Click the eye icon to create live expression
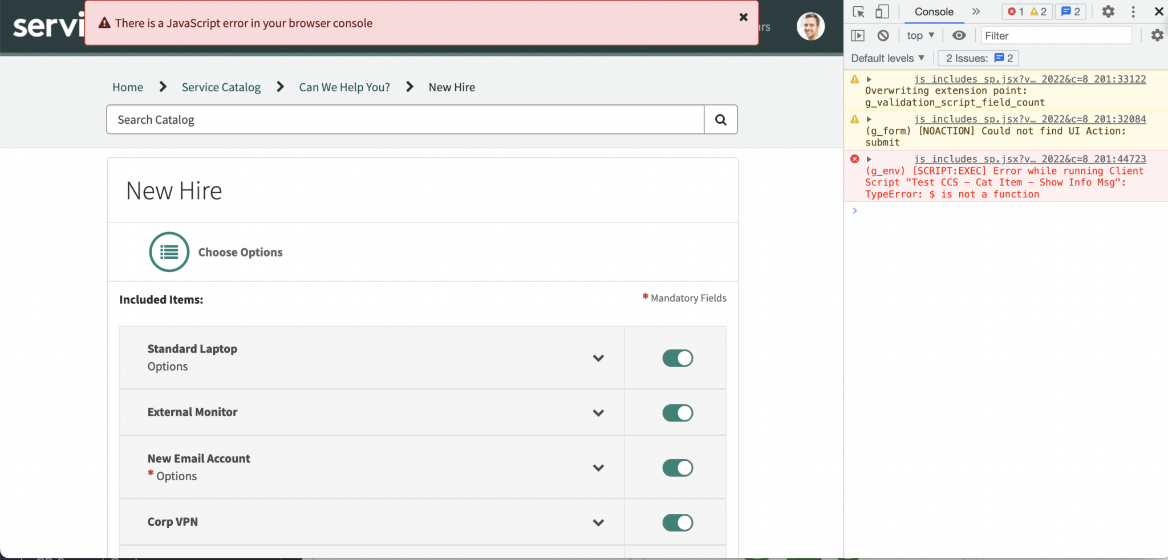This screenshot has width=1168, height=560. tap(959, 35)
